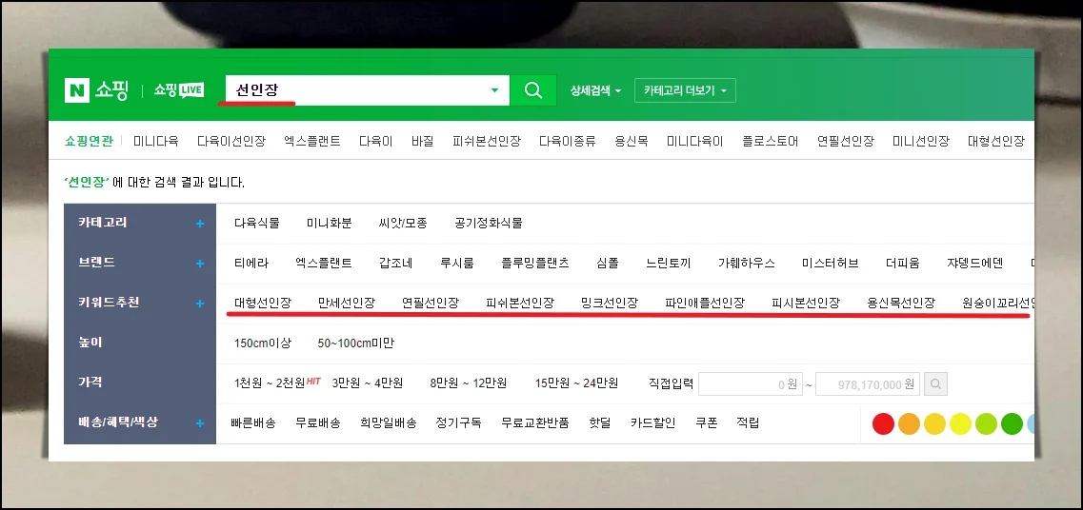
Task: Select the lime green color swatch
Action: click(986, 423)
